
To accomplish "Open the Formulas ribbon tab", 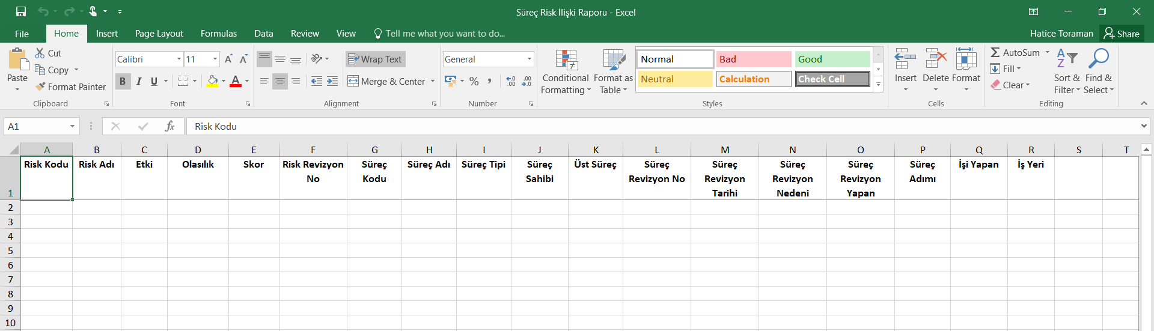I will 218,34.
